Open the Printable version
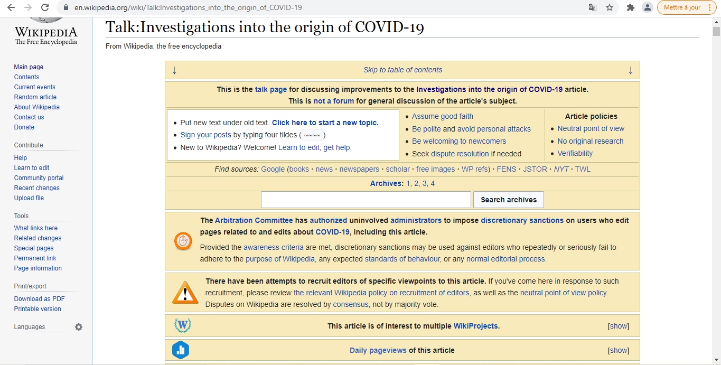721x365 pixels. coord(38,309)
